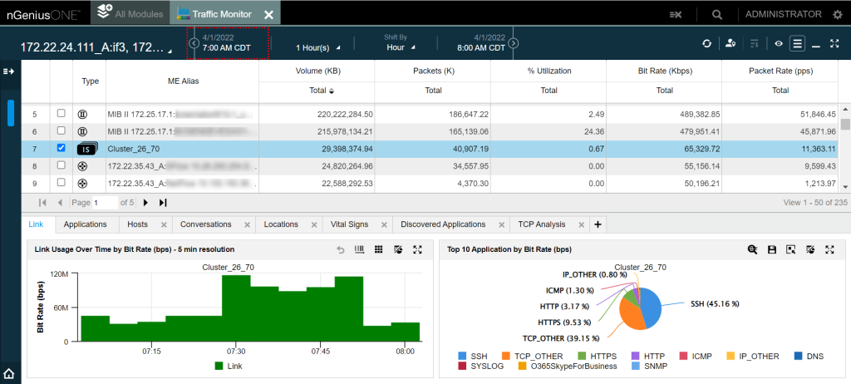Click the undo arrow on Link Usage chart
The height and width of the screenshot is (384, 851).
point(341,250)
